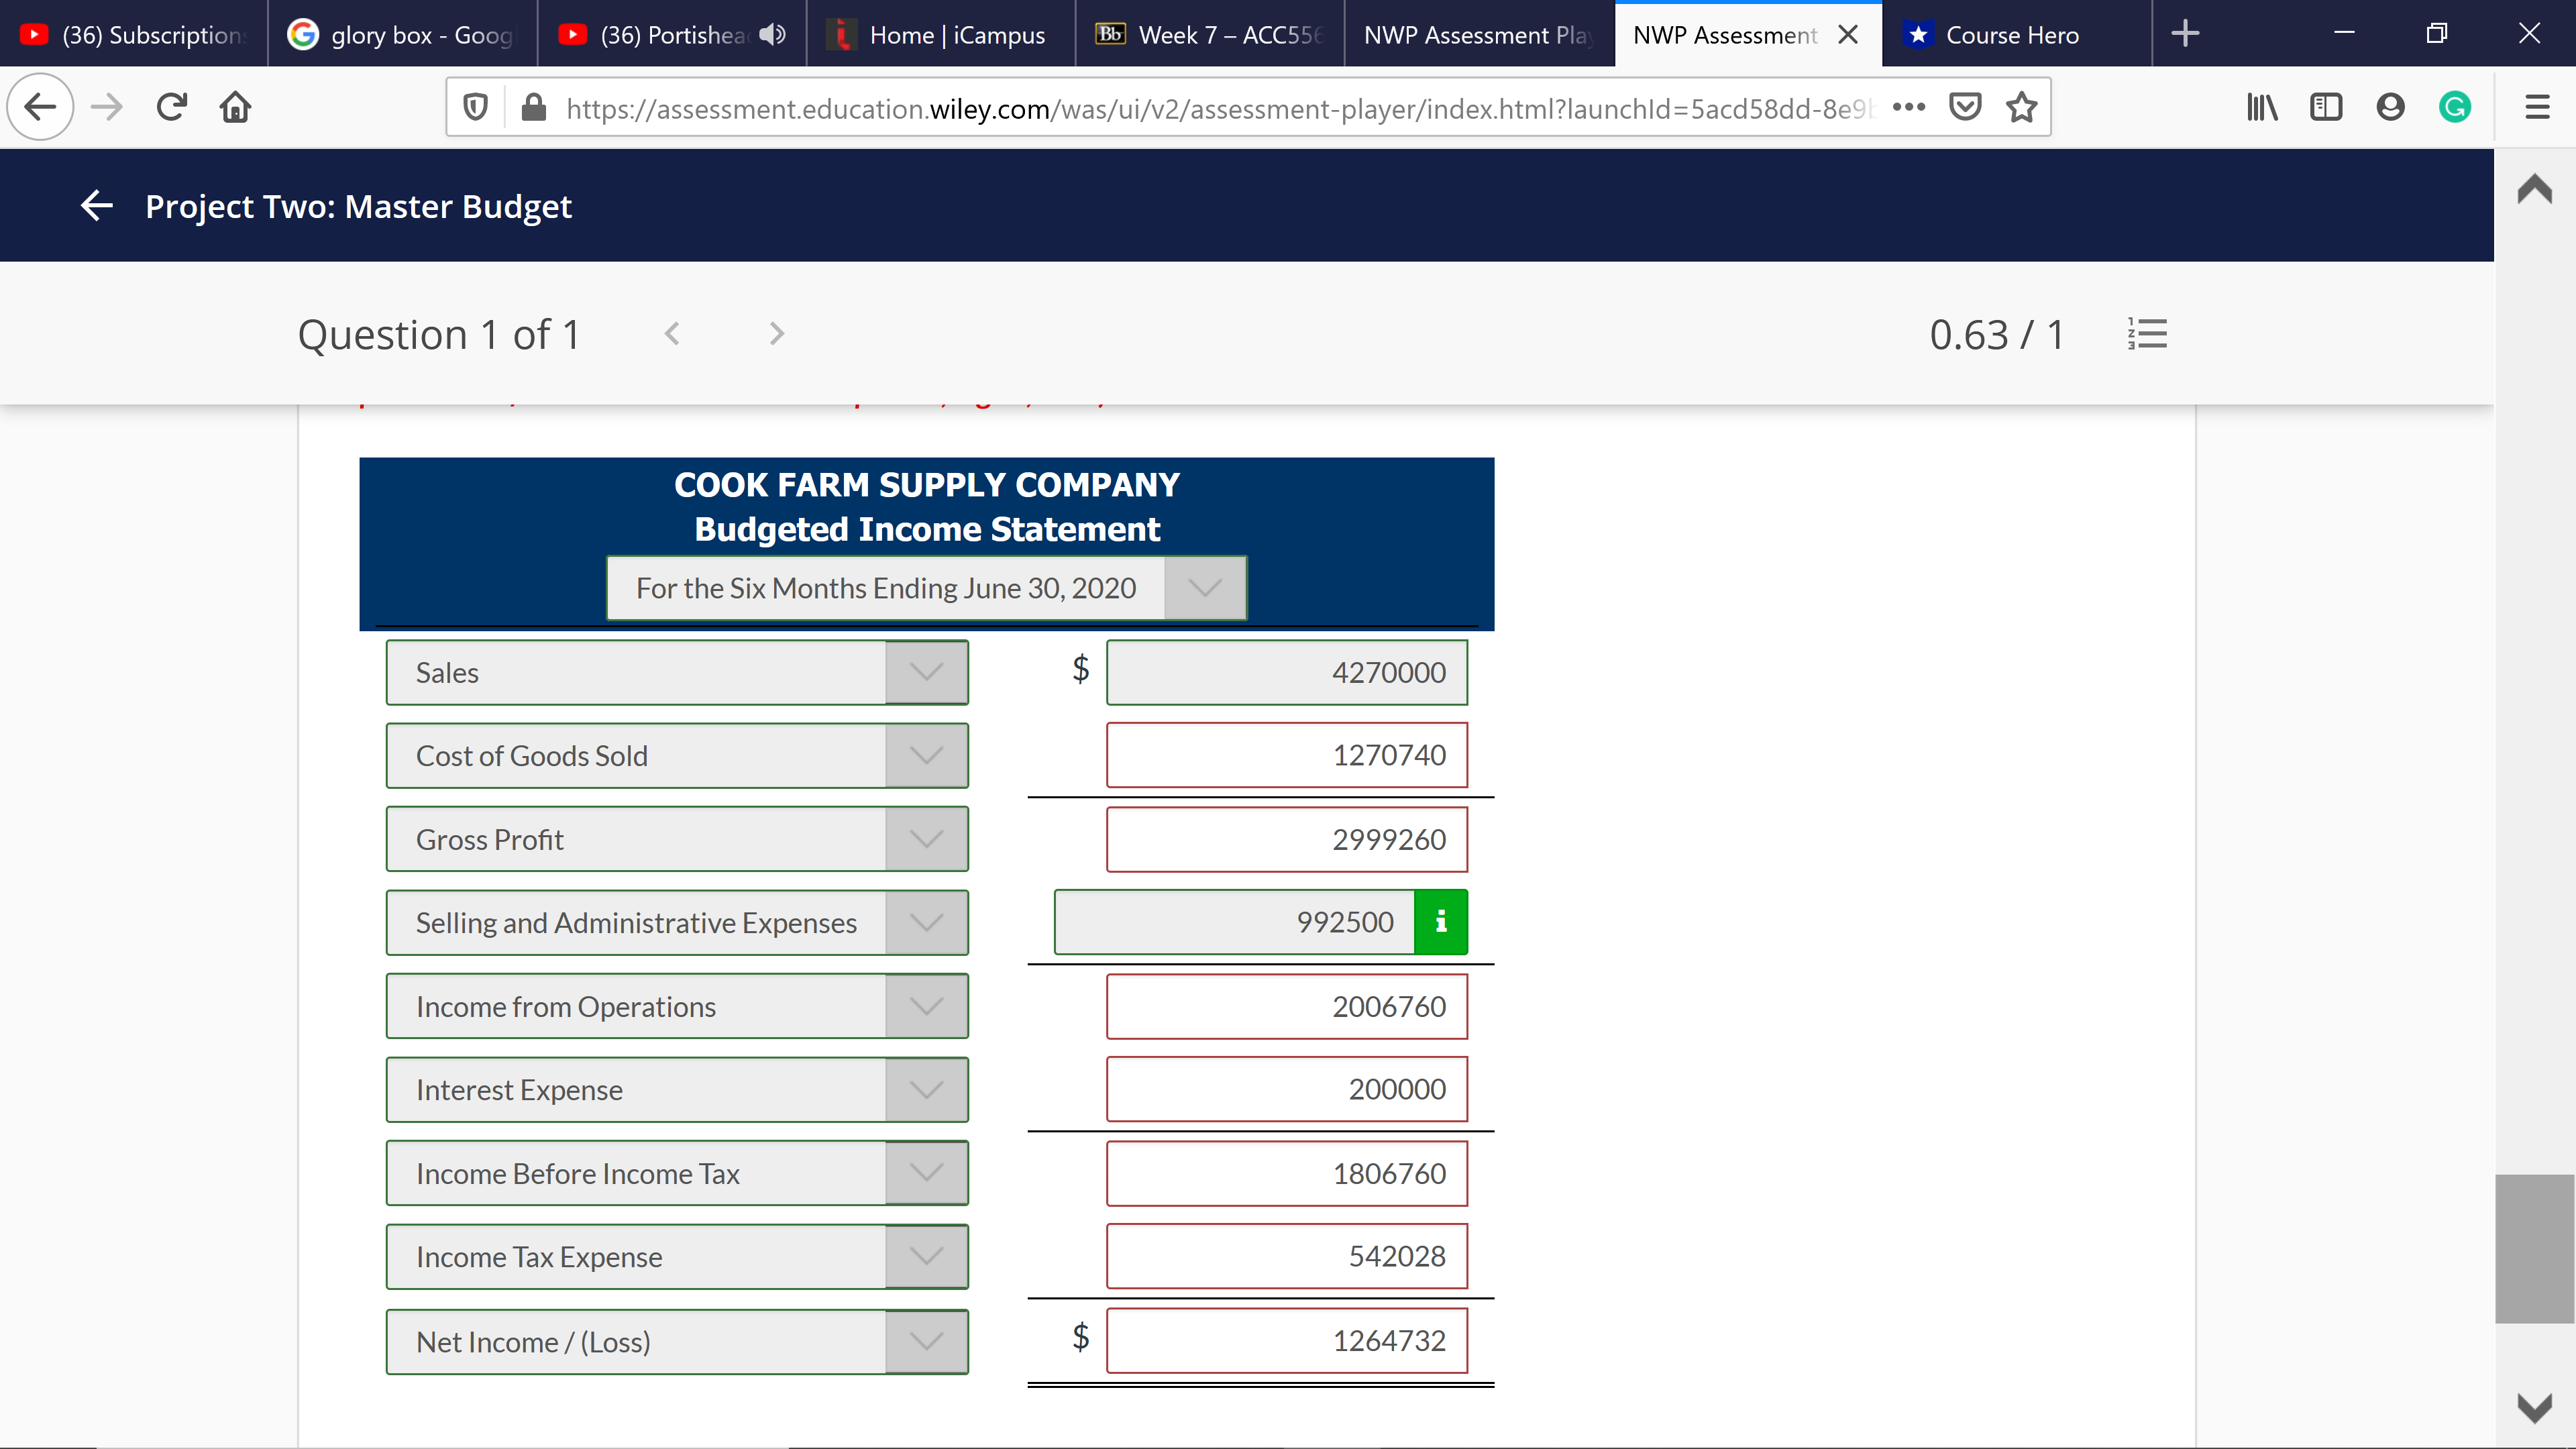This screenshot has width=2576, height=1449.
Task: Click the question list icon beside the score
Action: 2148,334
